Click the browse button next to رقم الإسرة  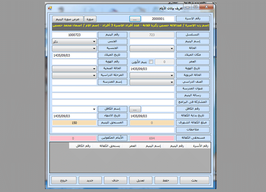coord(135,19)
